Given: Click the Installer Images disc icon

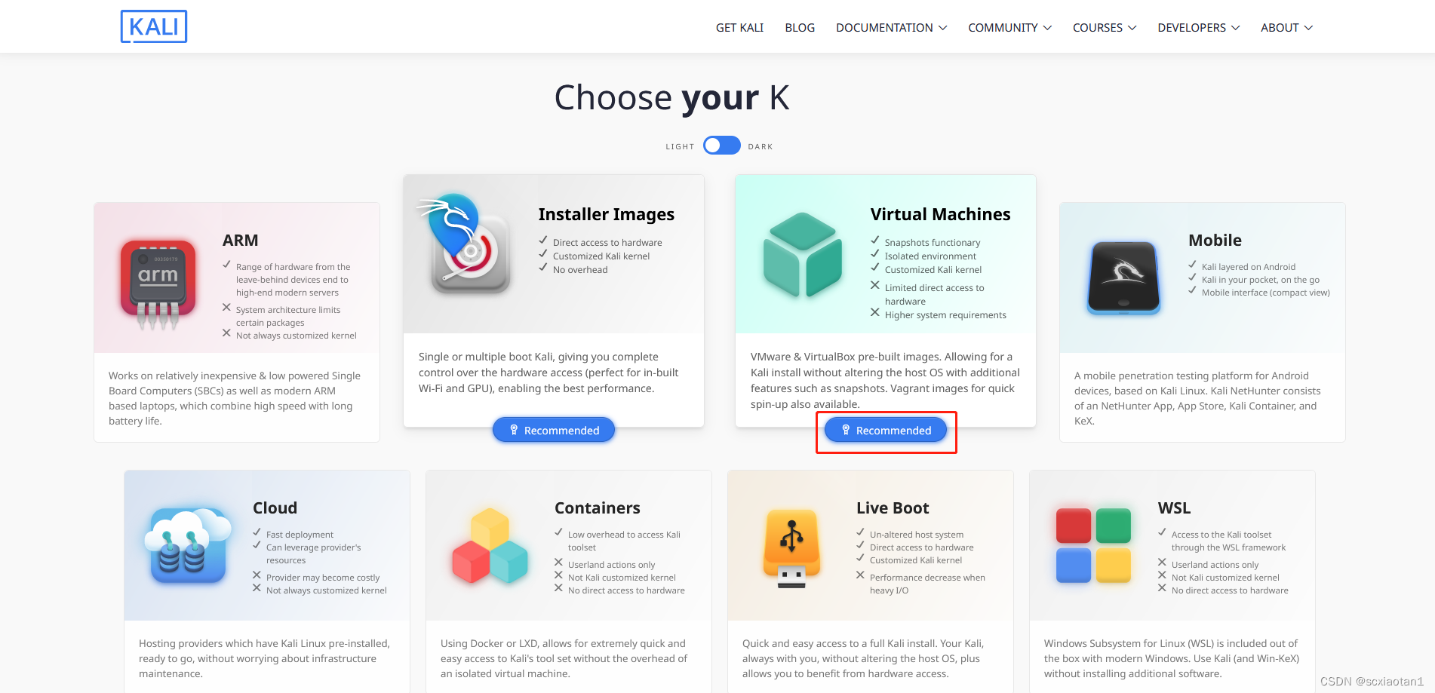Looking at the screenshot, I should point(466,244).
